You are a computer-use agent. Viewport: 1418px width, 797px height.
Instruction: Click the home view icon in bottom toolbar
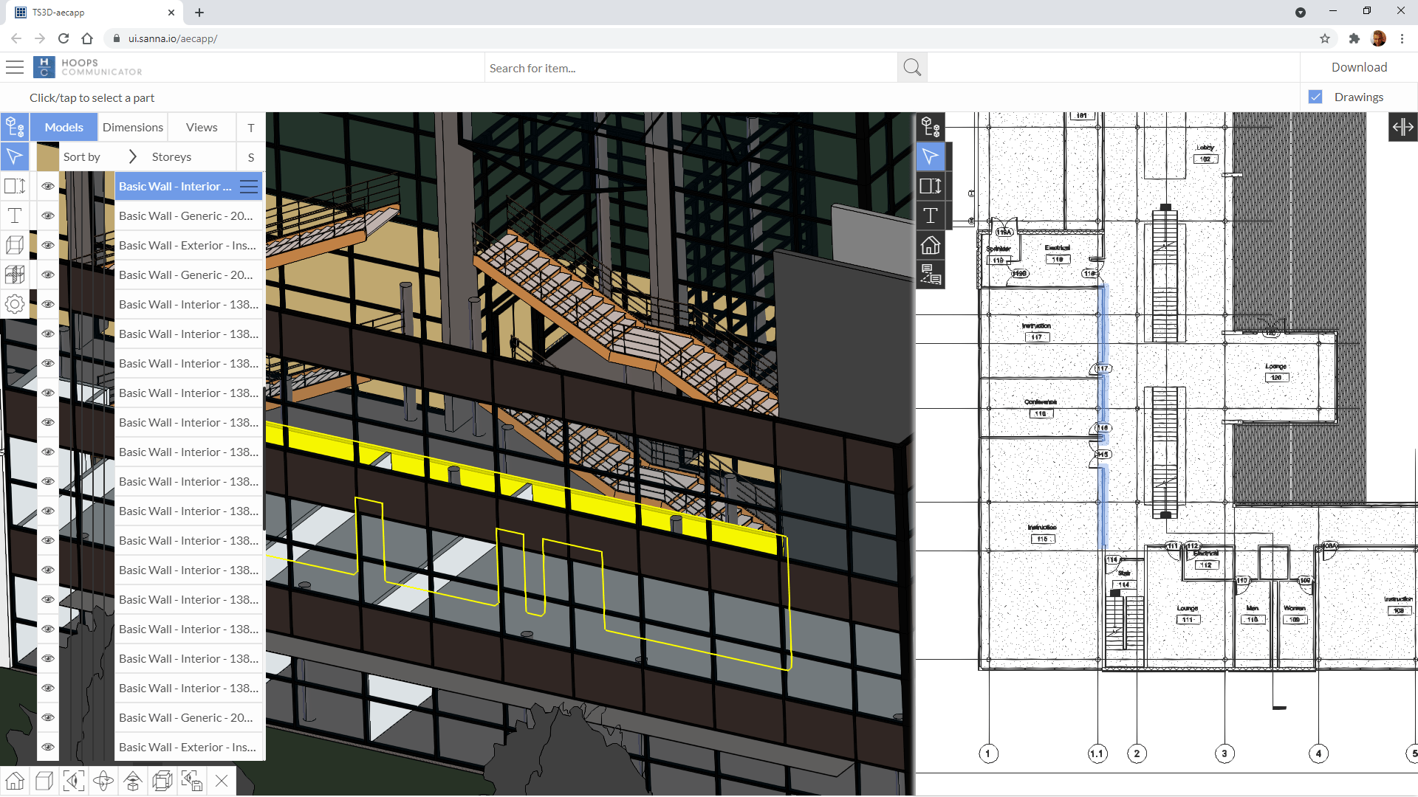(x=15, y=780)
